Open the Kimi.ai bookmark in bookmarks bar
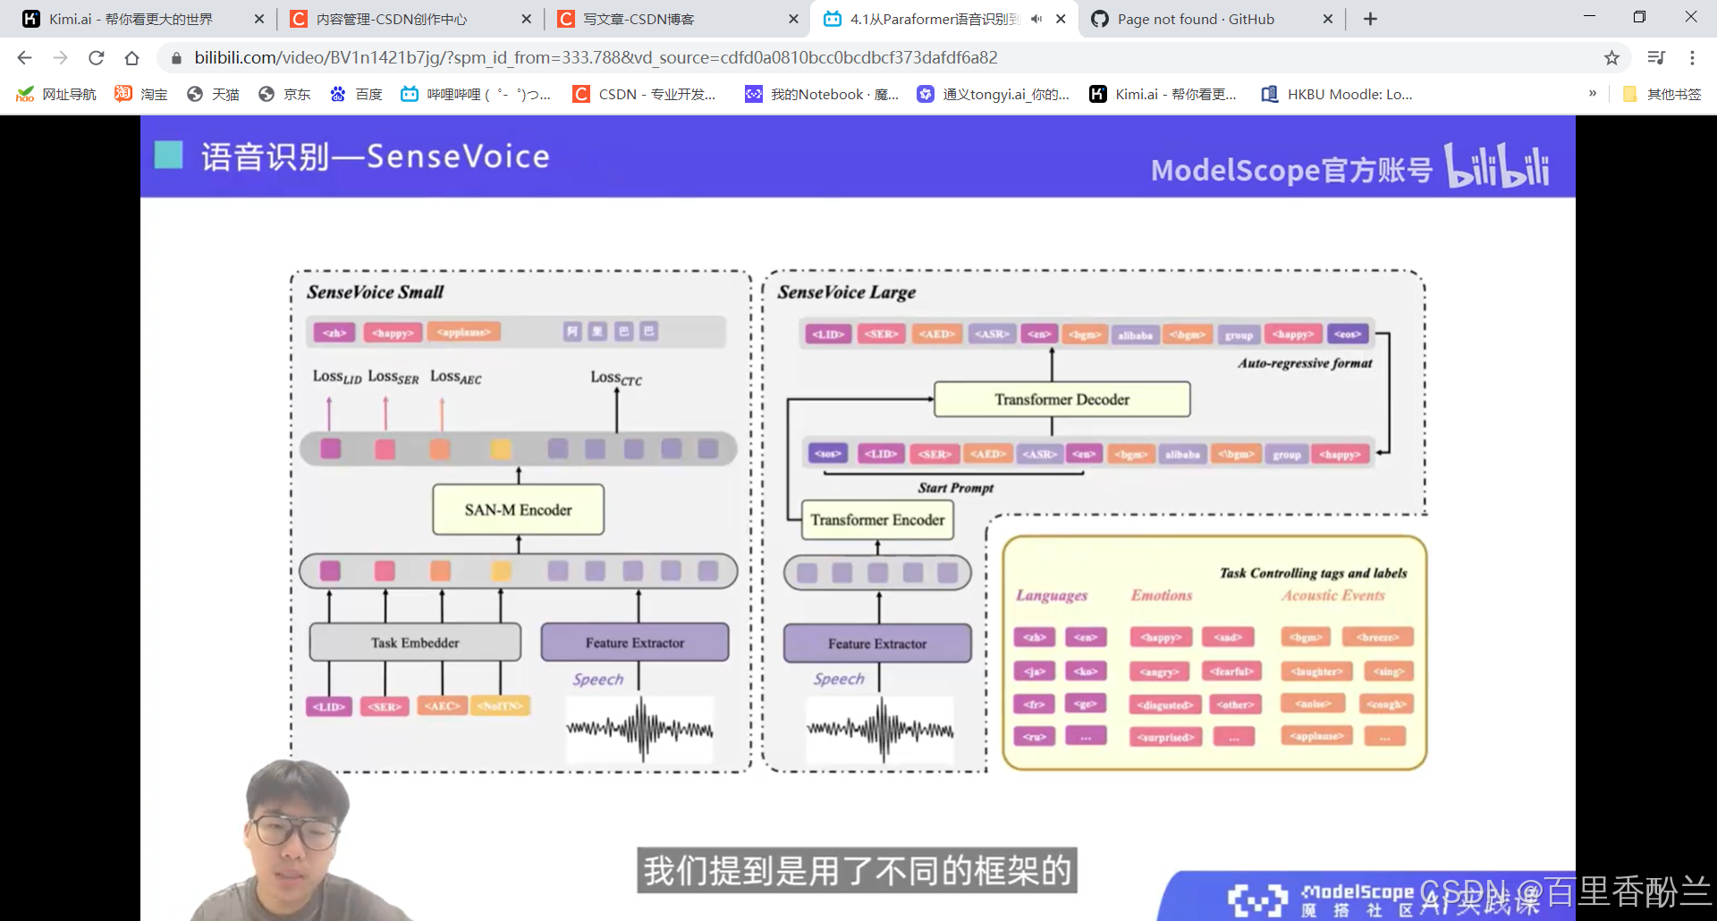This screenshot has width=1717, height=921. click(x=1163, y=94)
